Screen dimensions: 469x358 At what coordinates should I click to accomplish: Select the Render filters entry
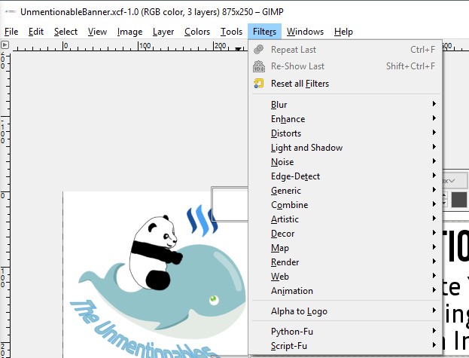pos(285,262)
